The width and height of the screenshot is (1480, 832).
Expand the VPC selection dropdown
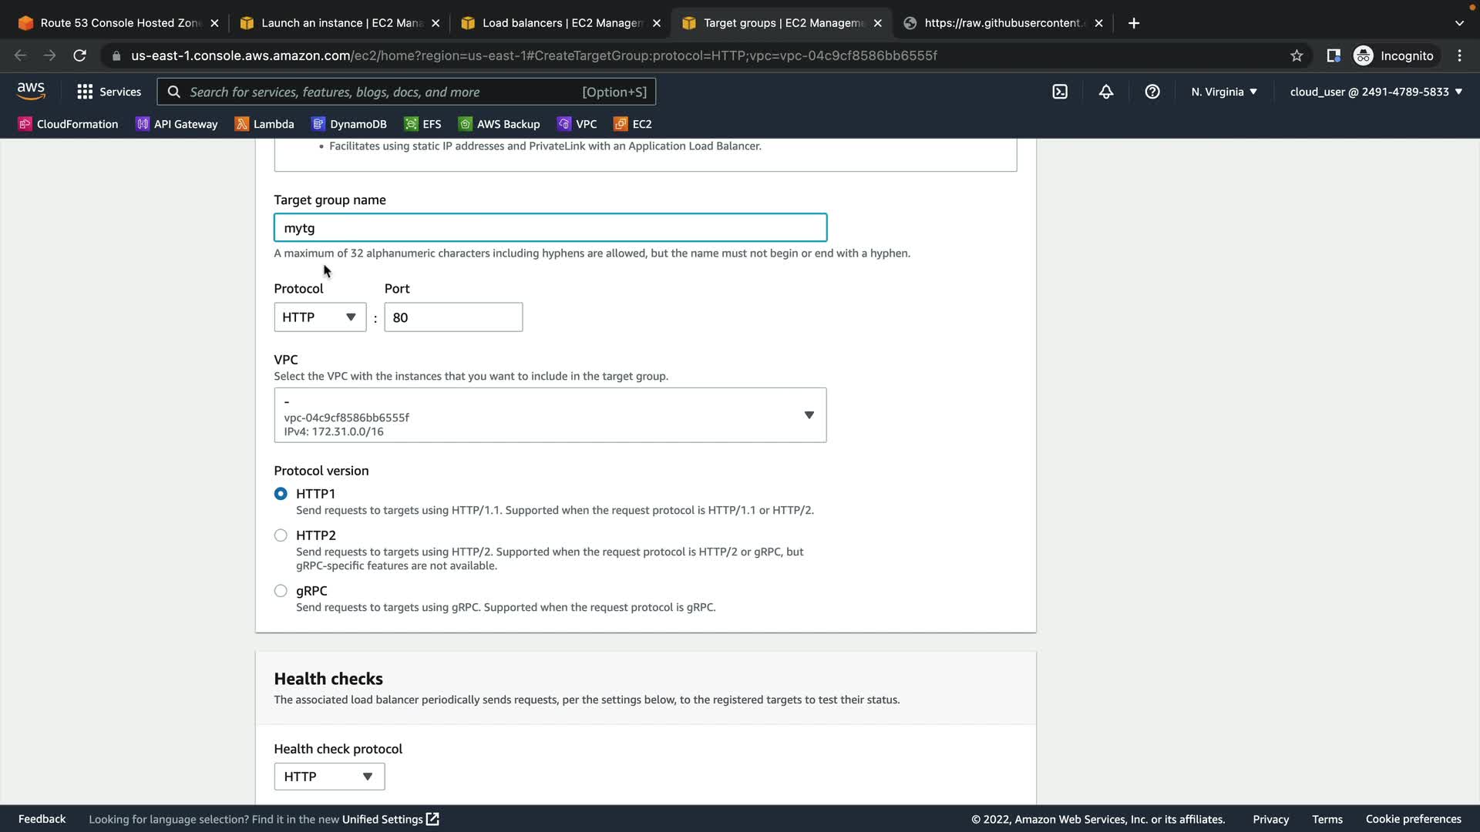pyautogui.click(x=550, y=415)
